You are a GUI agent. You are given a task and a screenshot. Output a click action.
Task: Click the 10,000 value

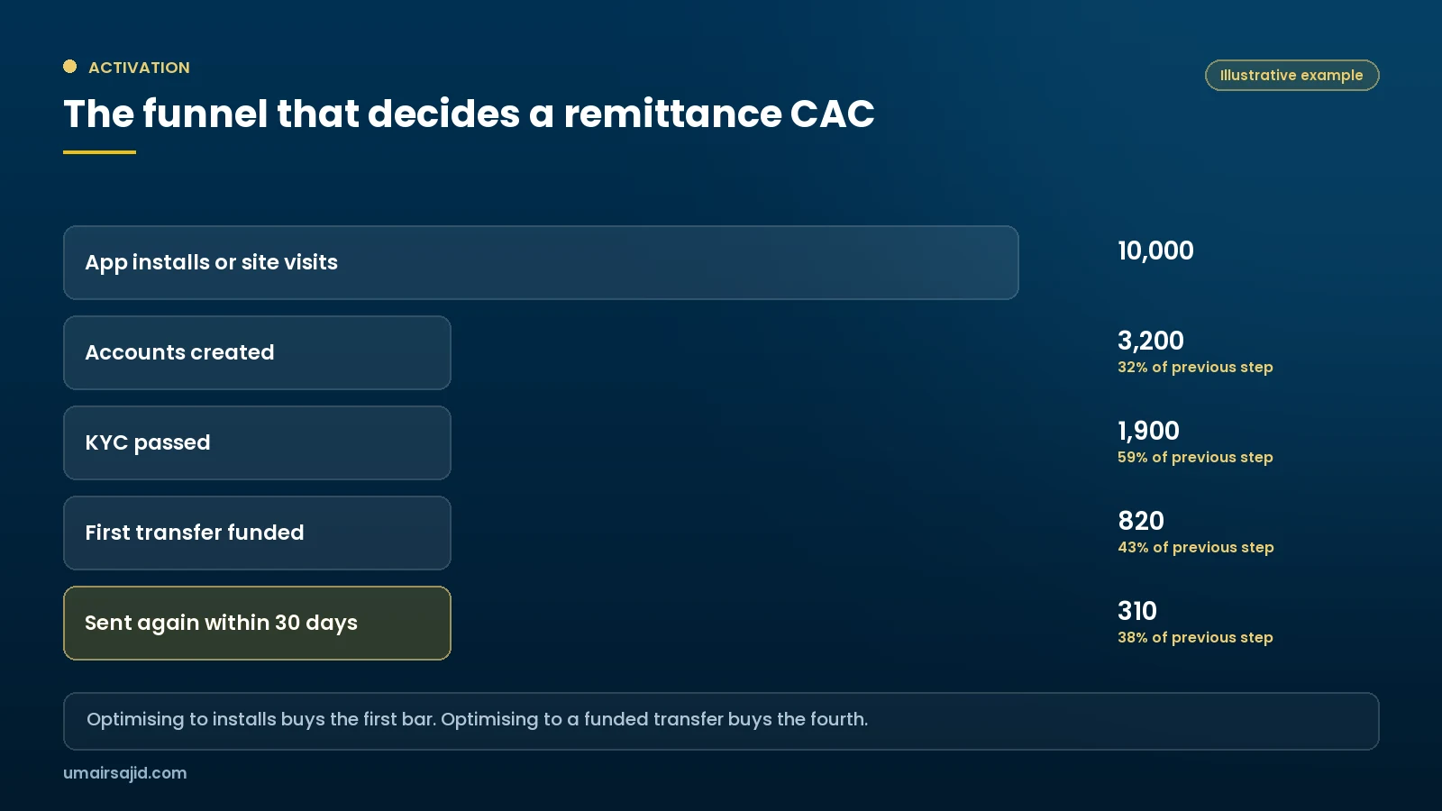(x=1155, y=251)
